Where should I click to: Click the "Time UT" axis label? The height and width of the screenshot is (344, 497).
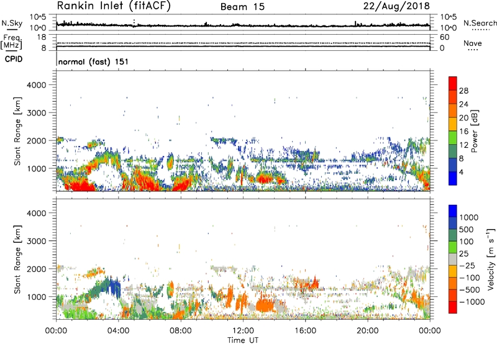pyautogui.click(x=243, y=340)
